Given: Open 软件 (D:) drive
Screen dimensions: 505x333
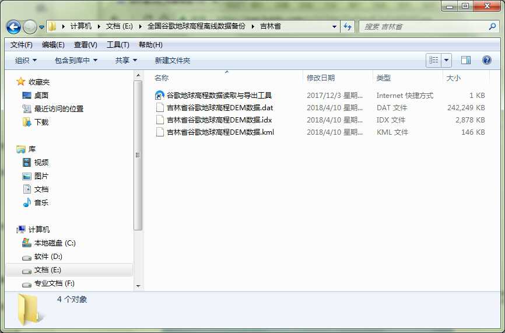Looking at the screenshot, I should tap(48, 257).
